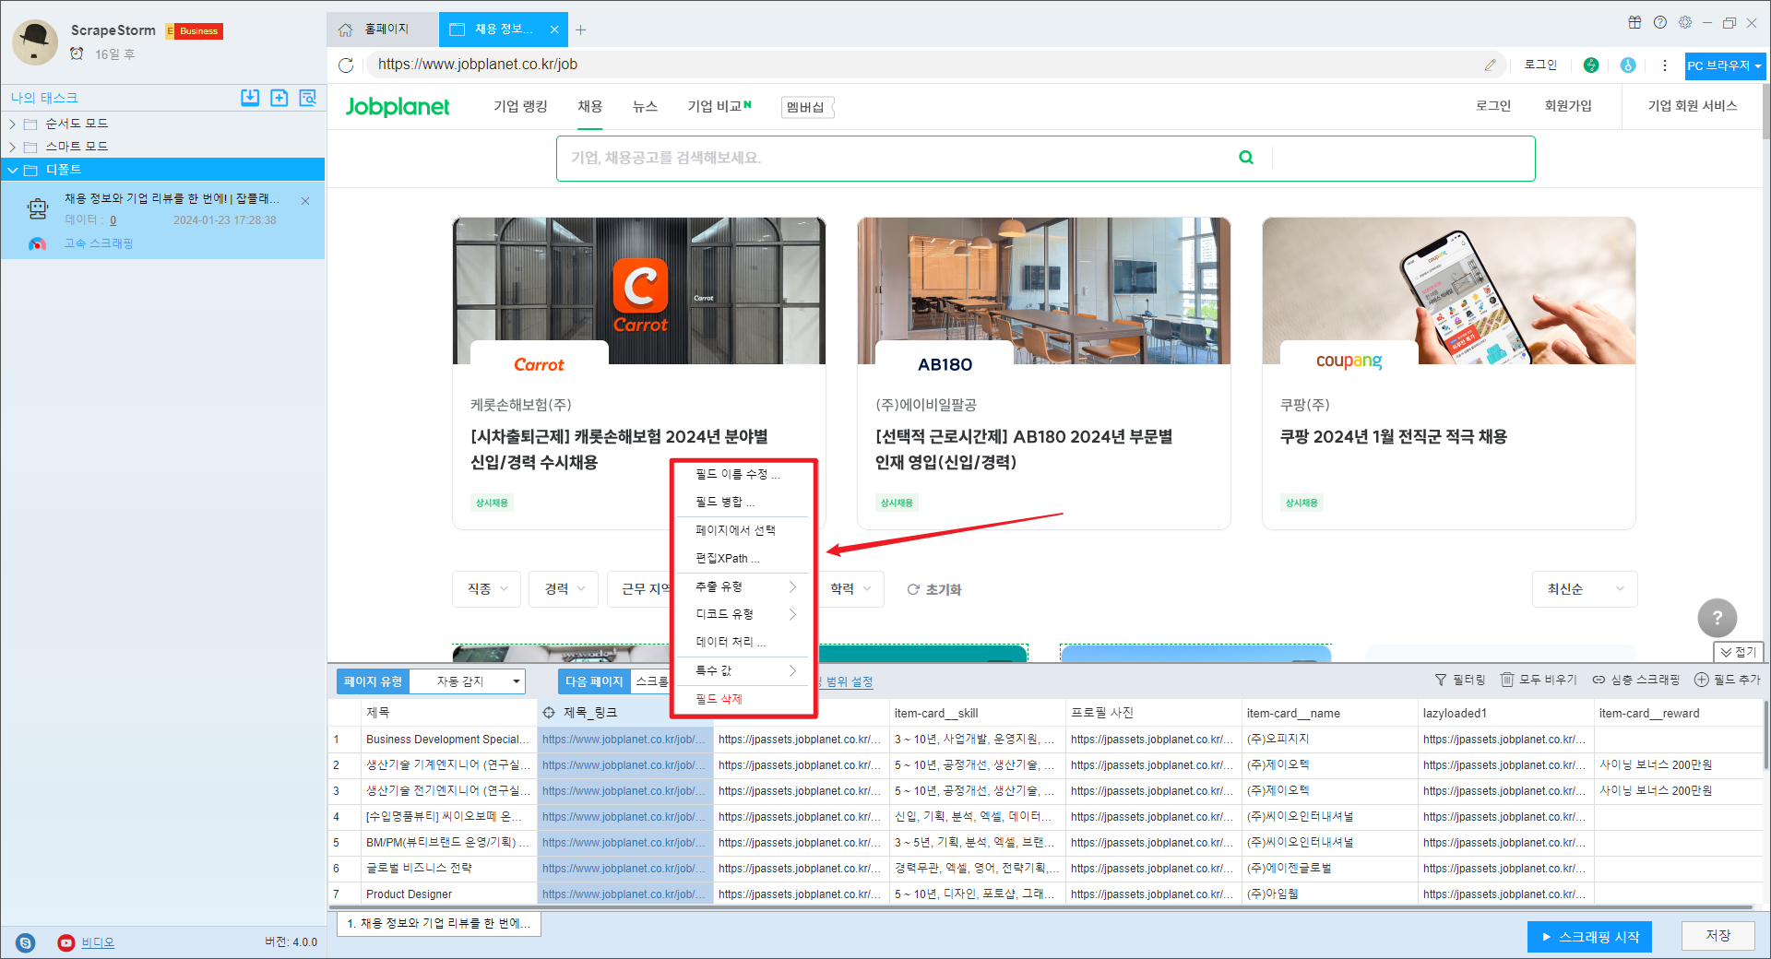Click the 모두 비우기 trash icon

[x=1507, y=680]
